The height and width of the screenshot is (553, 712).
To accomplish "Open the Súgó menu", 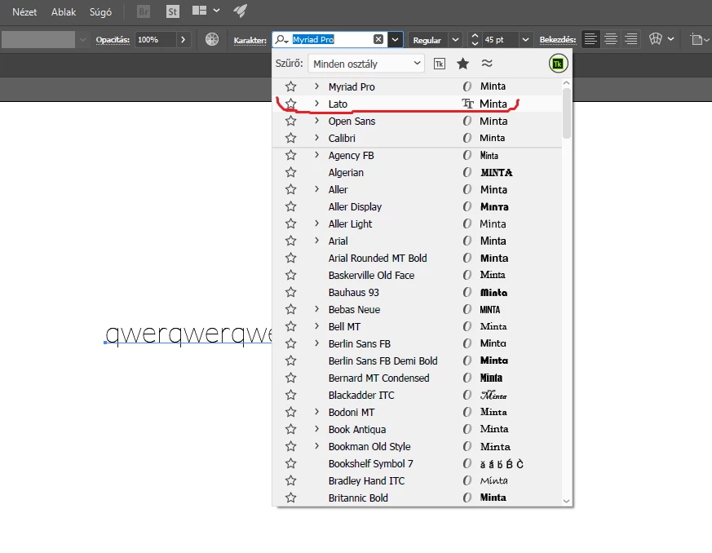I will tap(100, 11).
